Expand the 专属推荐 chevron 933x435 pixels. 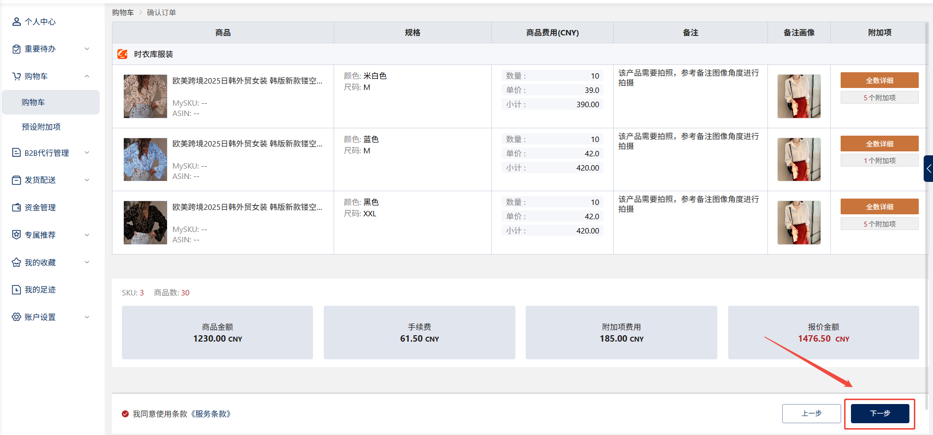pos(87,235)
